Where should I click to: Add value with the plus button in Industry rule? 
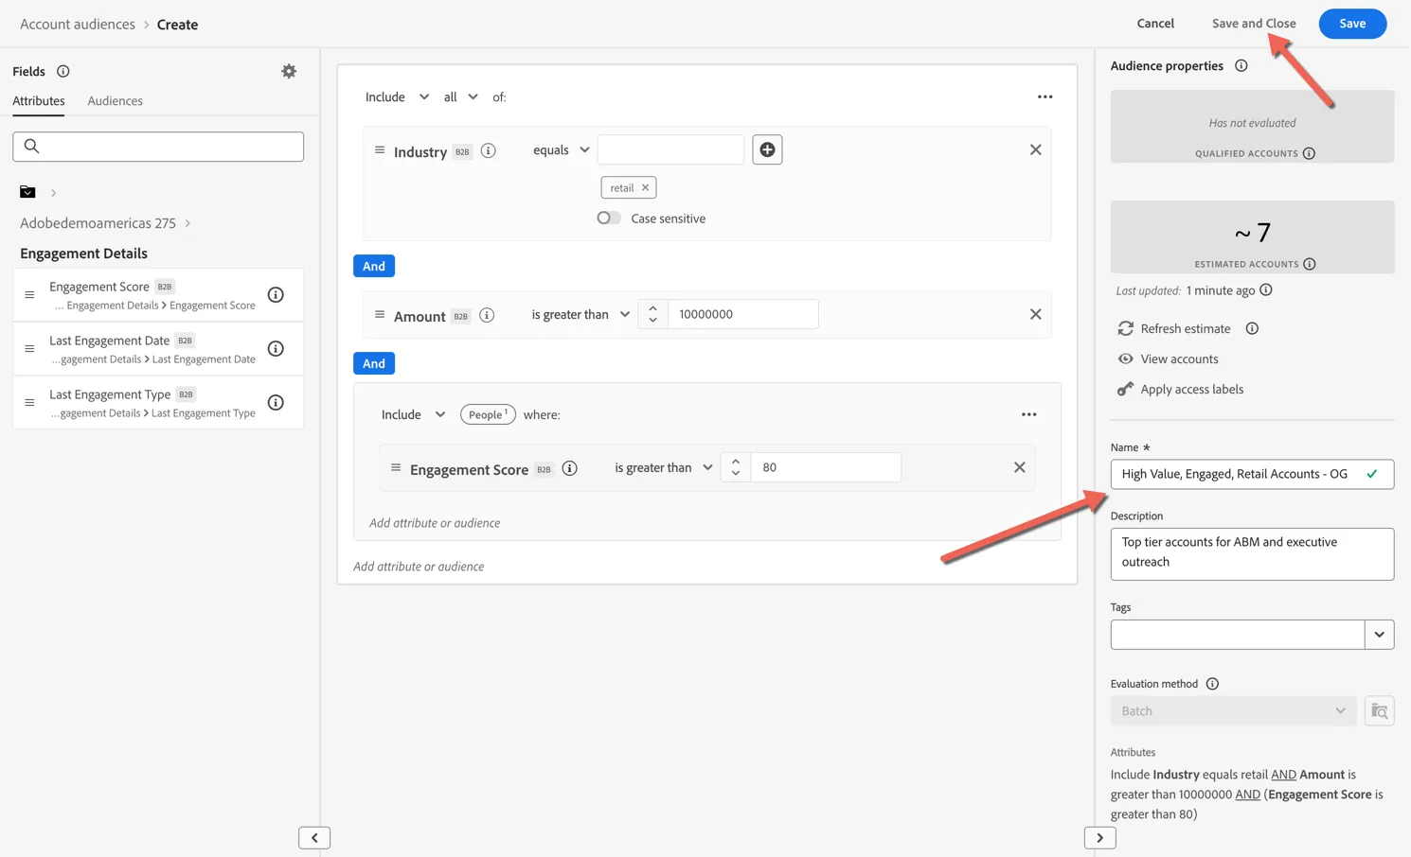767,149
